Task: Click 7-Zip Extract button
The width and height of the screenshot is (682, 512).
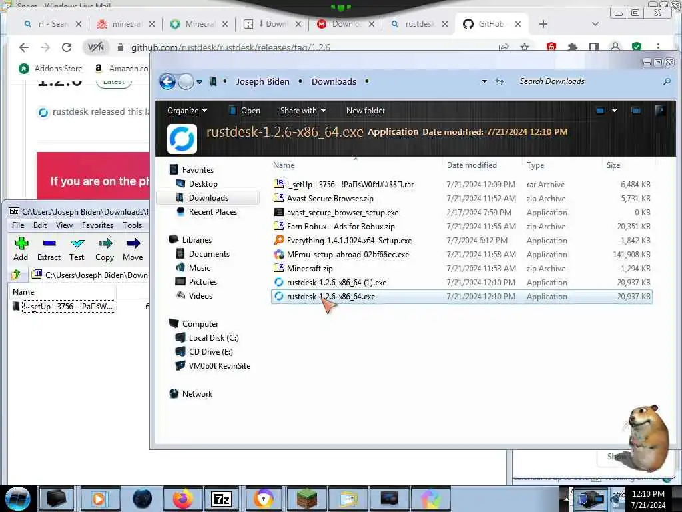Action: (49, 249)
